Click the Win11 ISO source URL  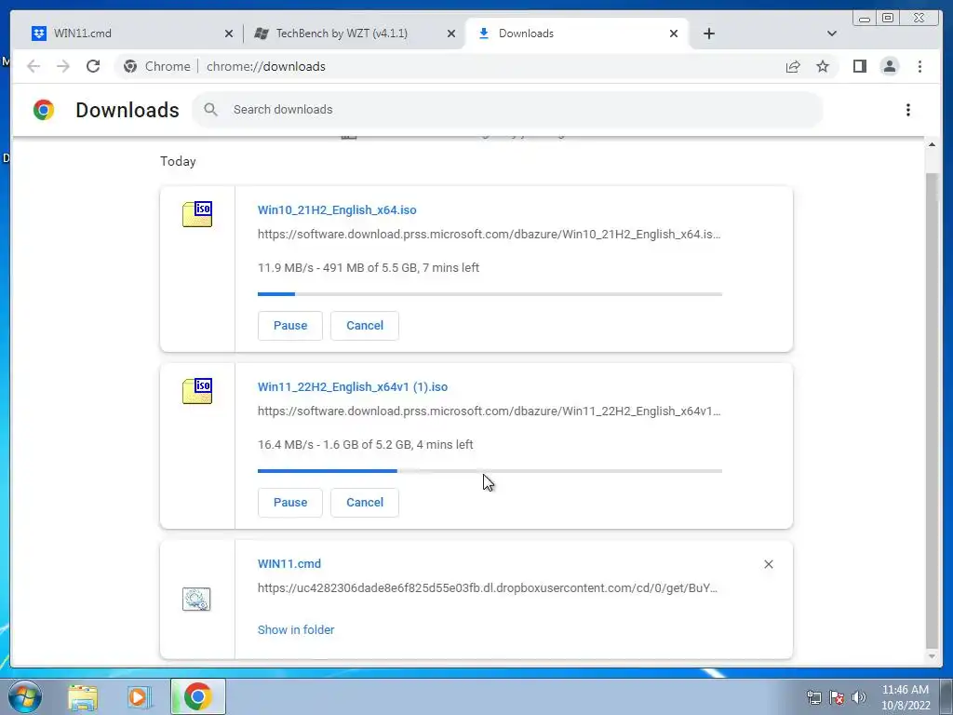pyautogui.click(x=490, y=411)
